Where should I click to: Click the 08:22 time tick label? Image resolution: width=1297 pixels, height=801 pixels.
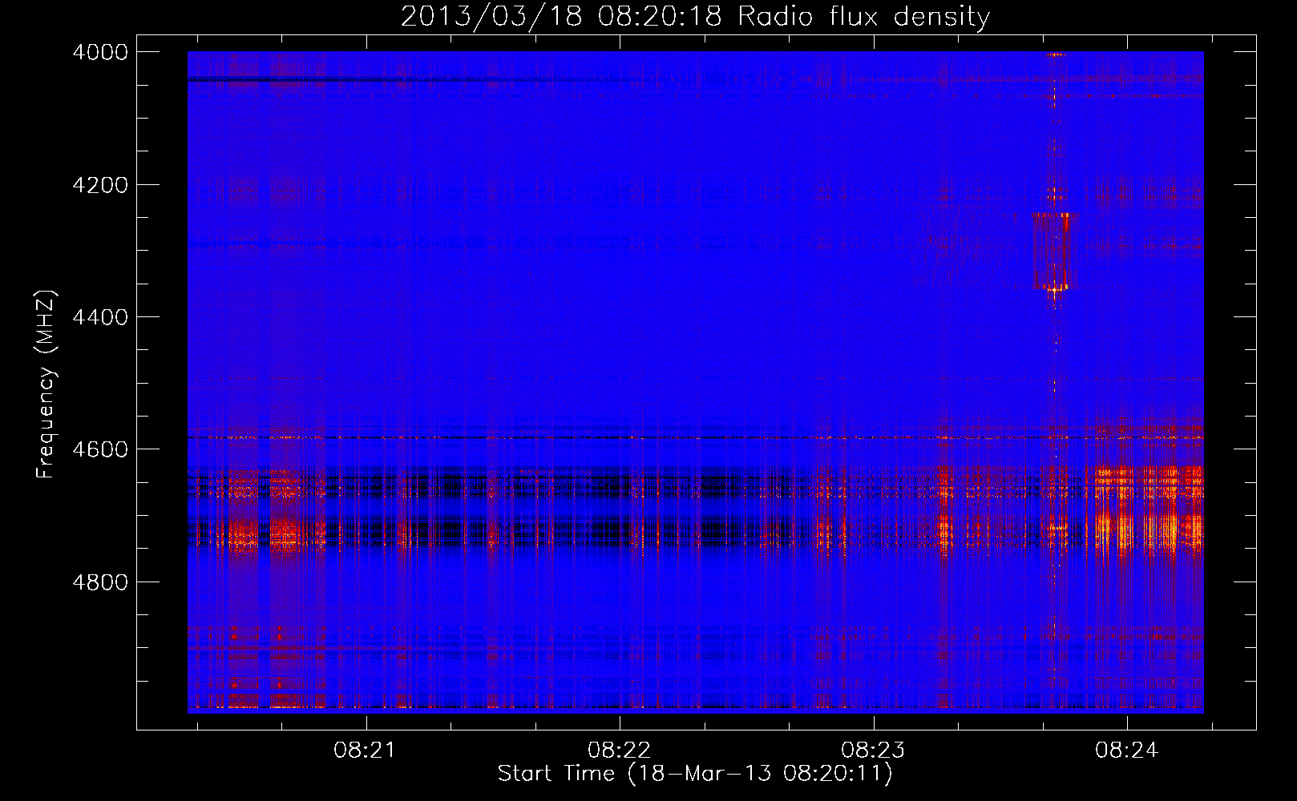pyautogui.click(x=620, y=751)
